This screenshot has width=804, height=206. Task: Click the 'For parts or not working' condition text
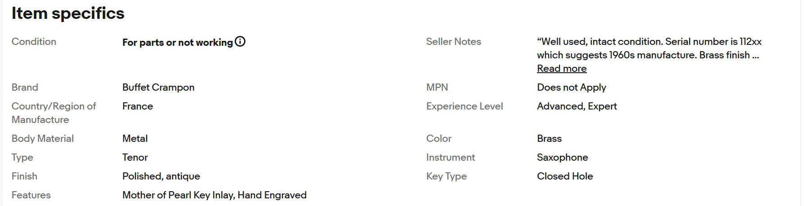coord(177,42)
